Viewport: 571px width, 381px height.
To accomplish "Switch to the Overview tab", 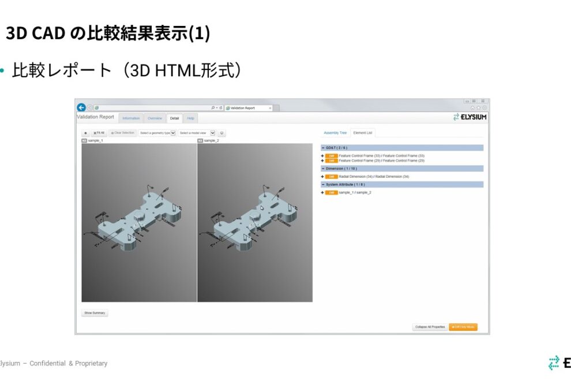I will 155,118.
